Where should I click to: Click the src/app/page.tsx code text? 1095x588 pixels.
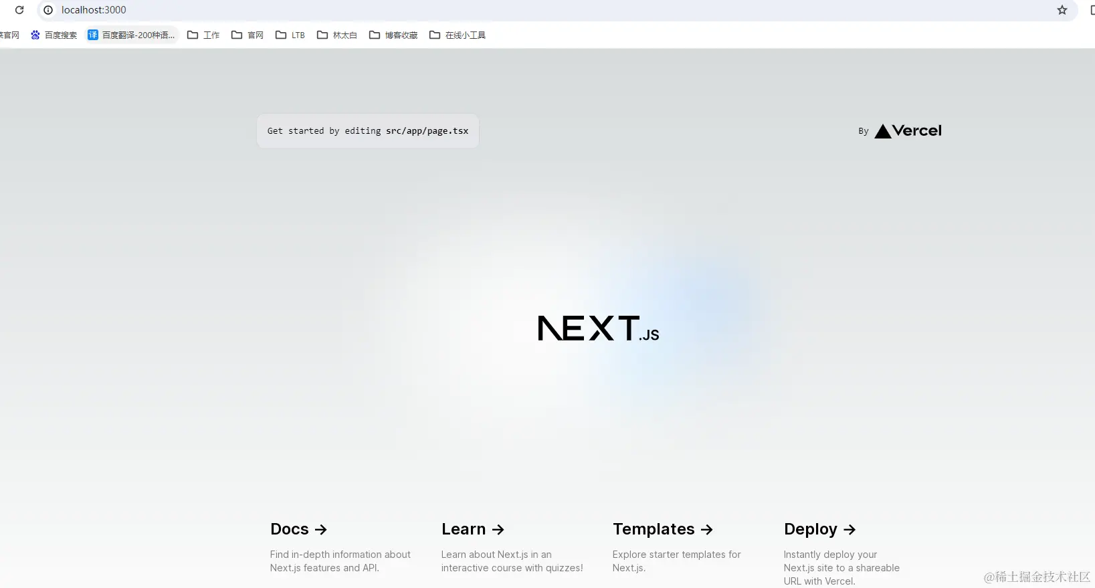tap(427, 131)
